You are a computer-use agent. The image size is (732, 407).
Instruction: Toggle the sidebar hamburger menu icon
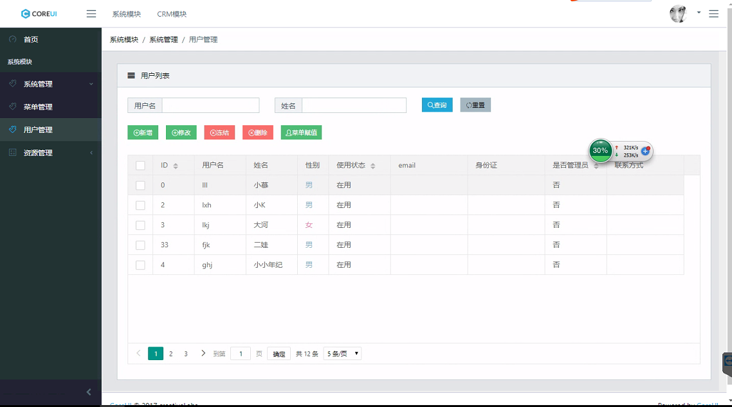click(91, 13)
